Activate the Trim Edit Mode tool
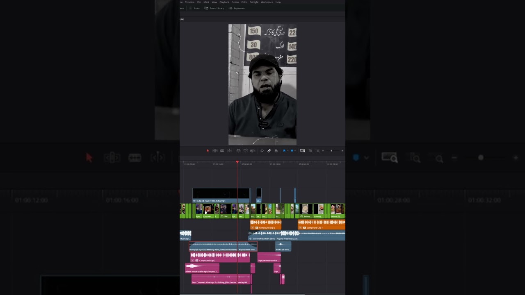Screen dimensions: 525x295 (x=215, y=151)
